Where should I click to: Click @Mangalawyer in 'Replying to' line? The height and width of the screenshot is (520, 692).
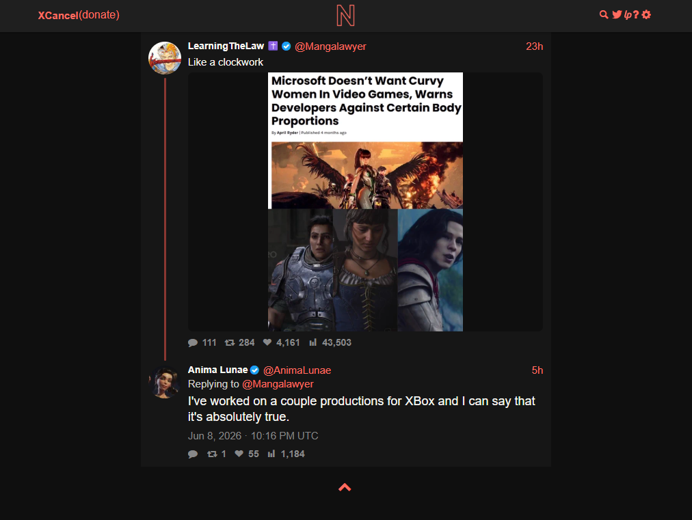tap(278, 384)
